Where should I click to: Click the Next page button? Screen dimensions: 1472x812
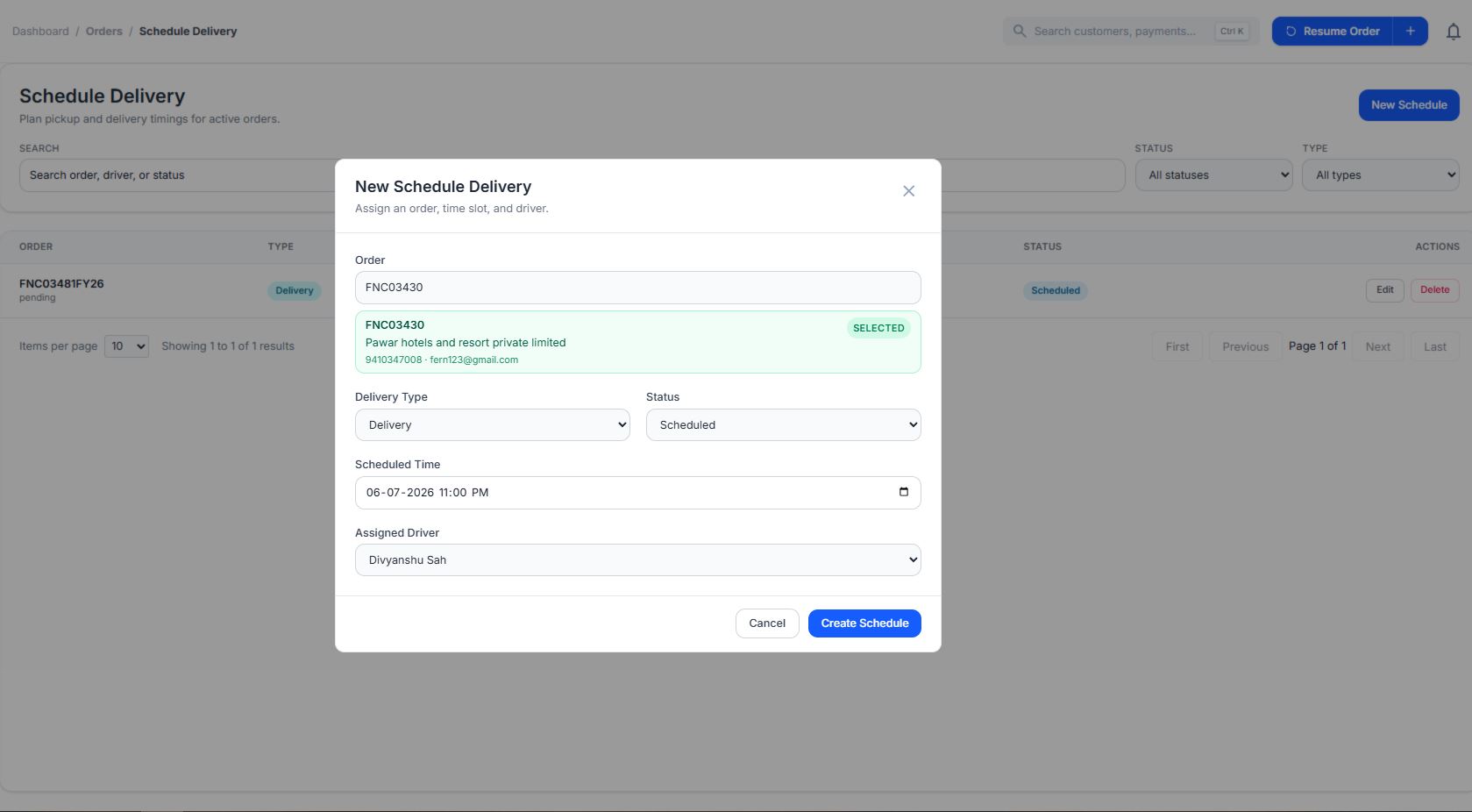coord(1377,346)
